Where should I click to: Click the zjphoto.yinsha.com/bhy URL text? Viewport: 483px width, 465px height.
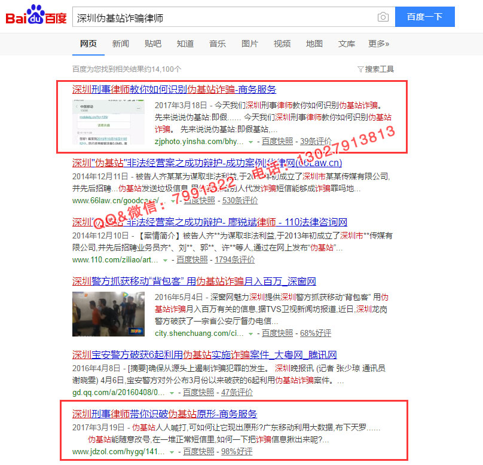tap(199, 141)
